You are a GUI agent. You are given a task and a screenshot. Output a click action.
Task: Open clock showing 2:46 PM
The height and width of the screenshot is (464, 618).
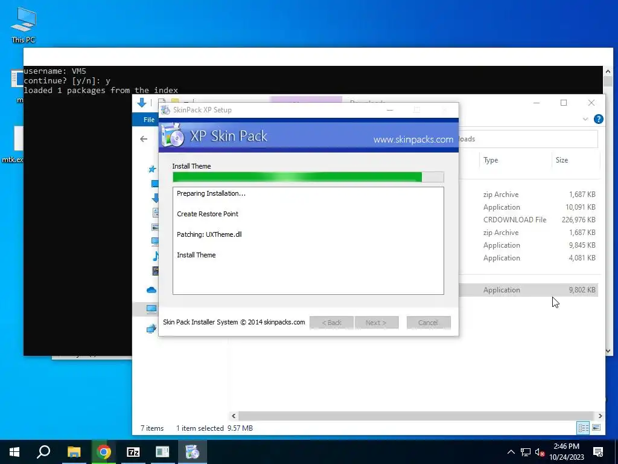click(x=566, y=452)
